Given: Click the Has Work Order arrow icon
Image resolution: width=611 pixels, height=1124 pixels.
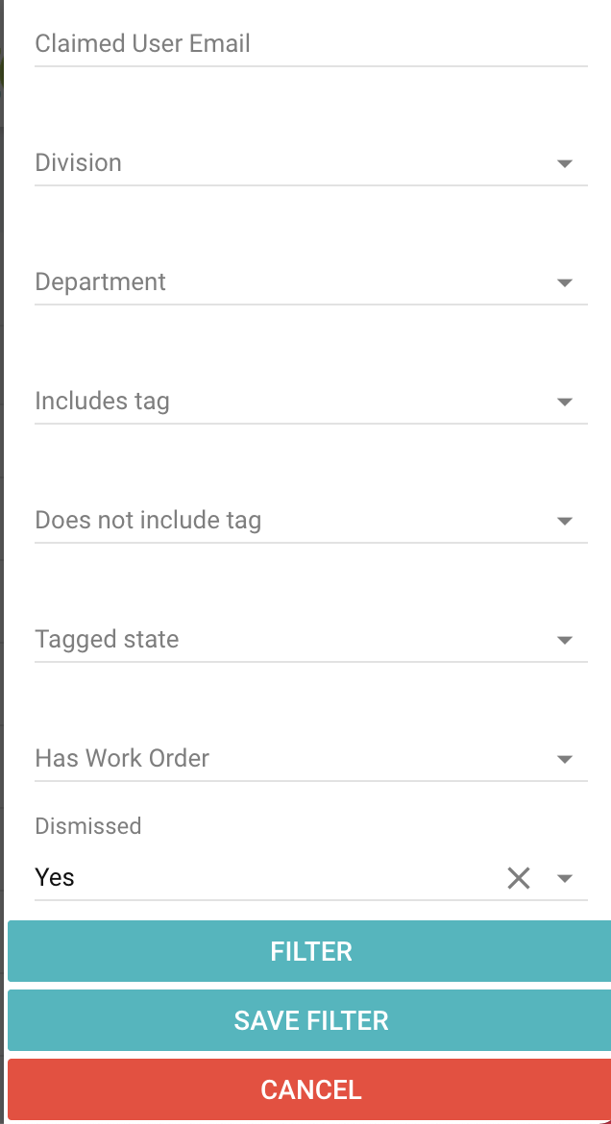Looking at the screenshot, I should [x=565, y=760].
